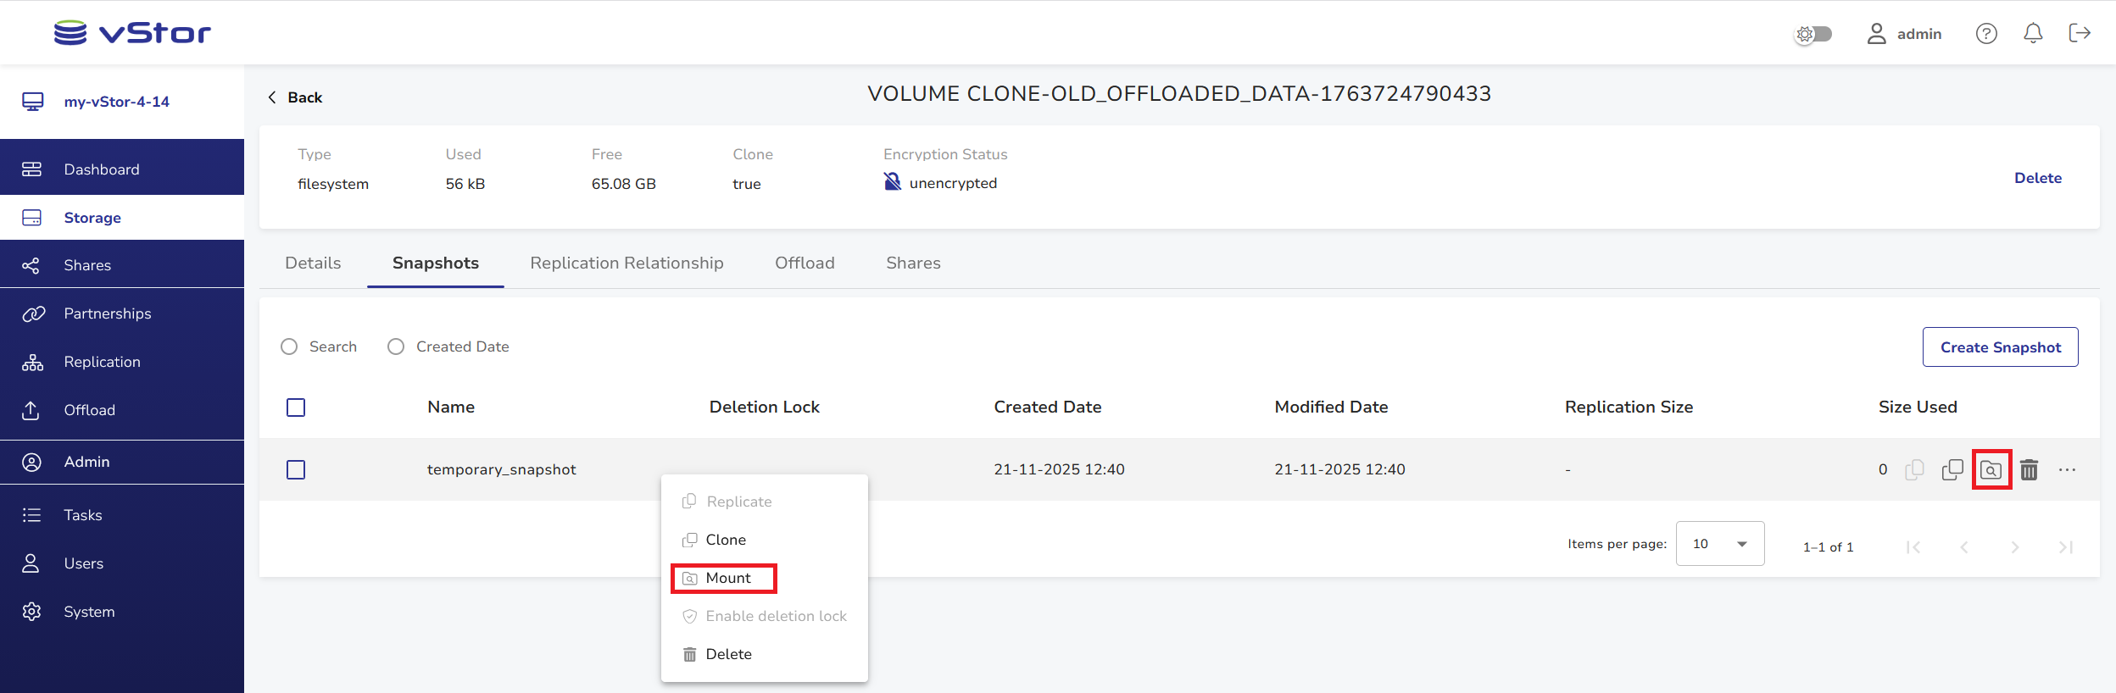Click the Delete volume link
The width and height of the screenshot is (2116, 693).
[2037, 178]
